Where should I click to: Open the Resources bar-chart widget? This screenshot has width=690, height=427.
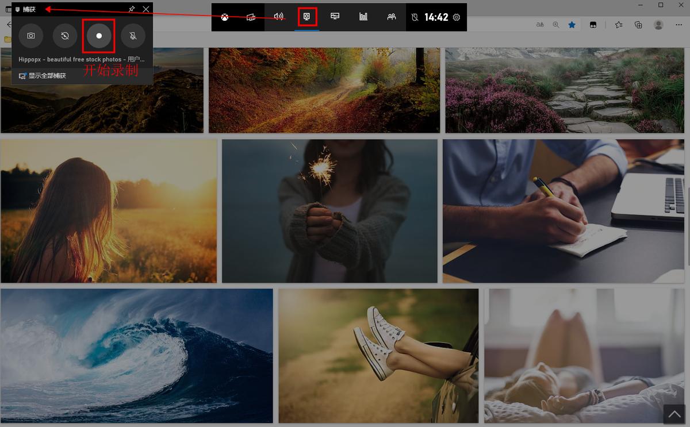(x=363, y=17)
